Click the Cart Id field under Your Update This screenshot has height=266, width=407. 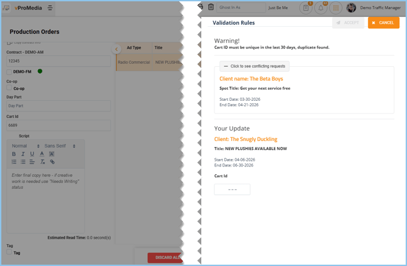pyautogui.click(x=232, y=189)
